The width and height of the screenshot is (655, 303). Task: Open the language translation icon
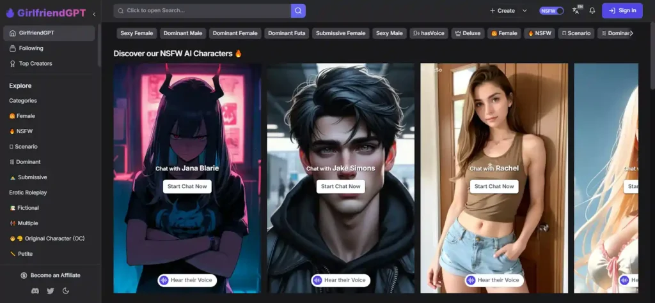click(x=576, y=10)
